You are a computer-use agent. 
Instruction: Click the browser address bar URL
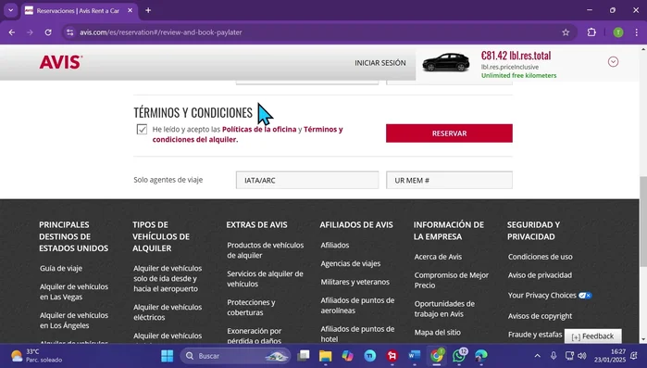pos(160,32)
